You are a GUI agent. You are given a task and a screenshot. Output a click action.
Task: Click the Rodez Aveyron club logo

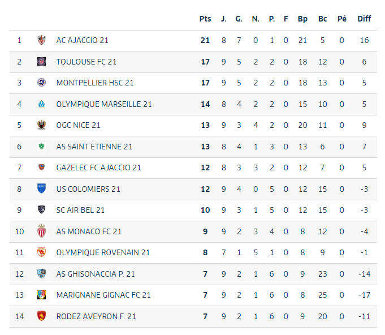pos(41,316)
